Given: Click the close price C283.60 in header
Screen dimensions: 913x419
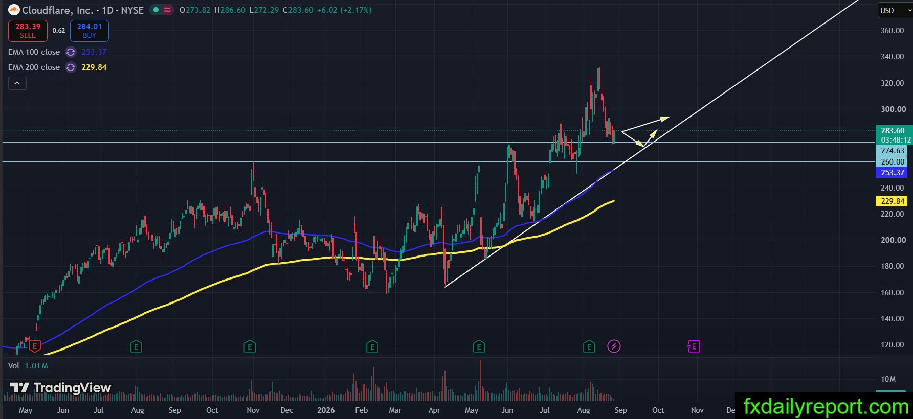Looking at the screenshot, I should tap(298, 10).
